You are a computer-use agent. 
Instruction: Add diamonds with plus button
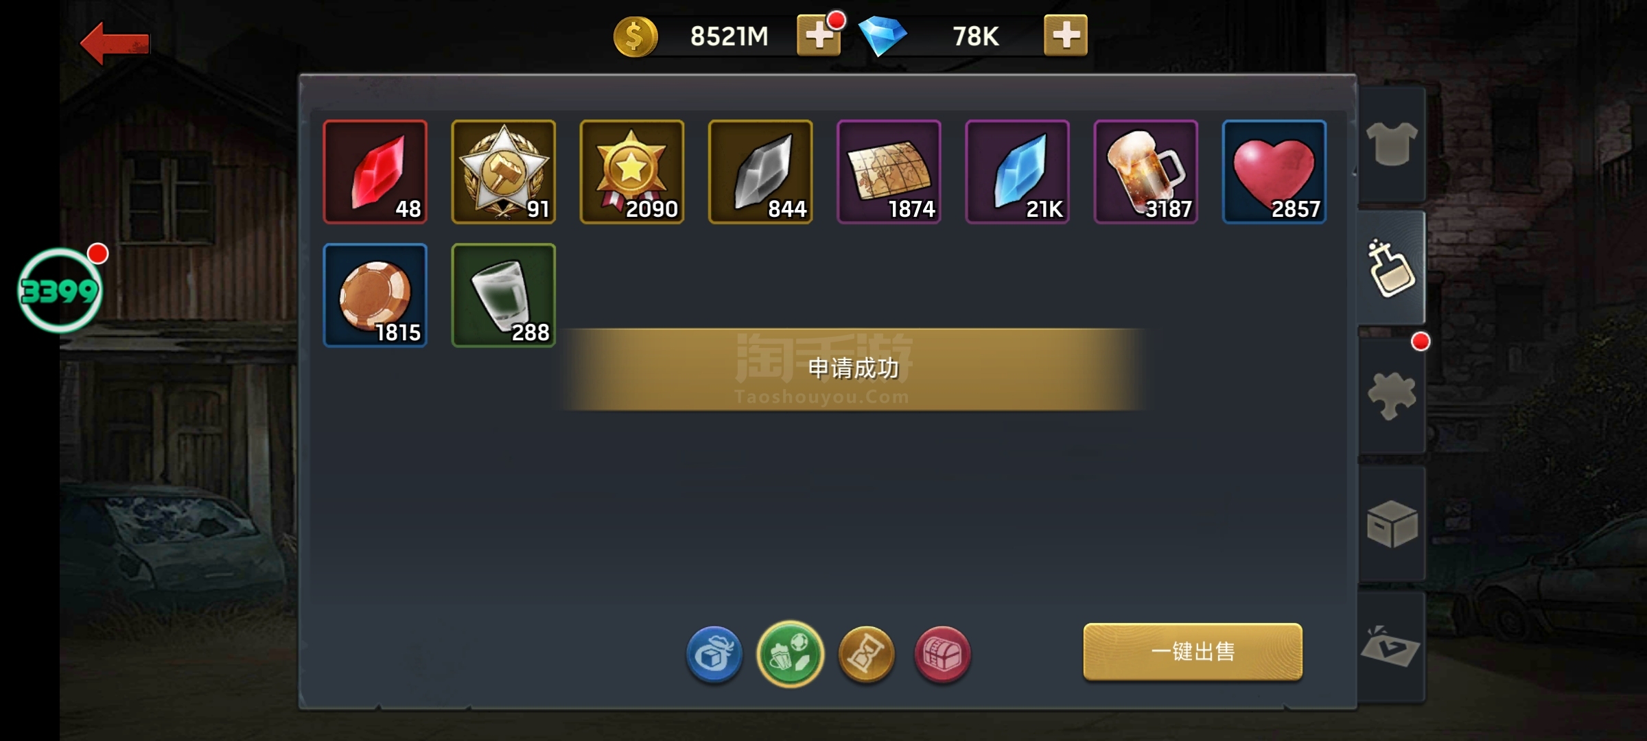pos(1066,35)
